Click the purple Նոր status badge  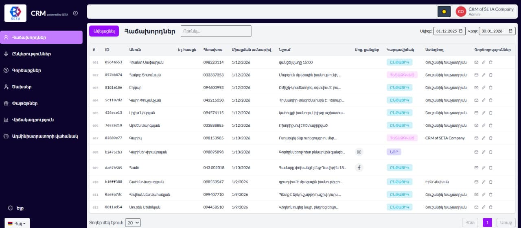tap(394, 152)
